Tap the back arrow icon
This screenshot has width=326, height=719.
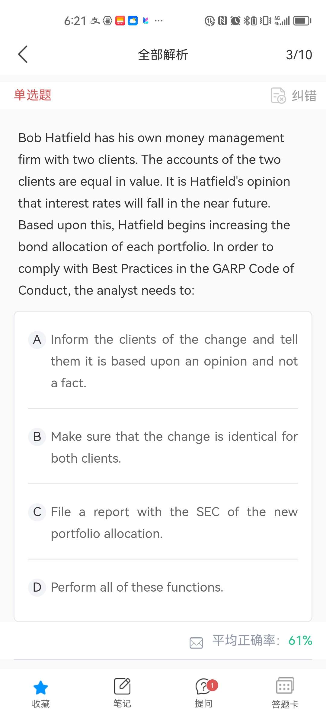point(23,54)
